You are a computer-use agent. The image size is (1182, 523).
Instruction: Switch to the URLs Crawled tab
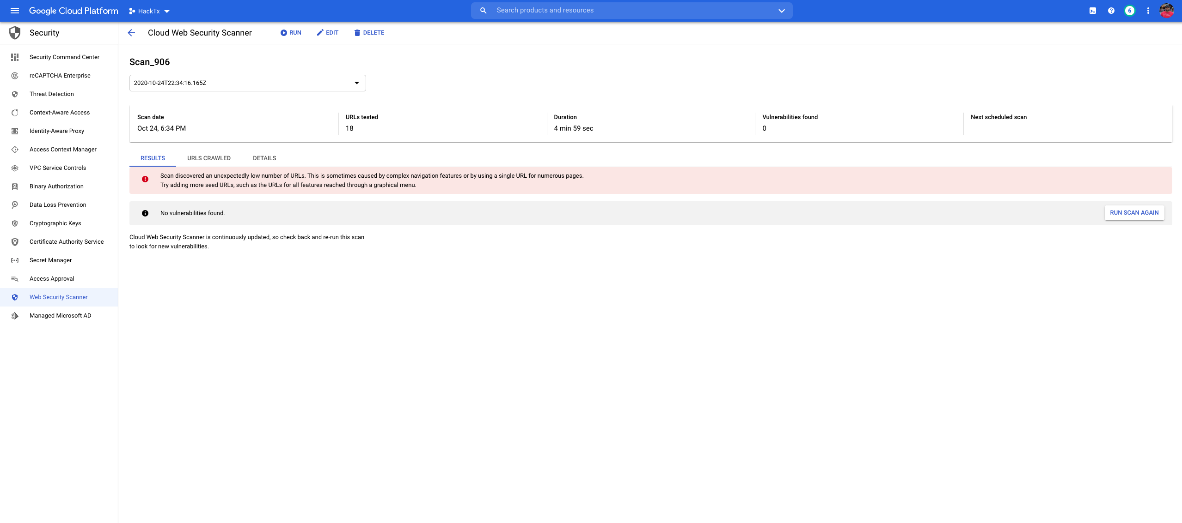(208, 158)
